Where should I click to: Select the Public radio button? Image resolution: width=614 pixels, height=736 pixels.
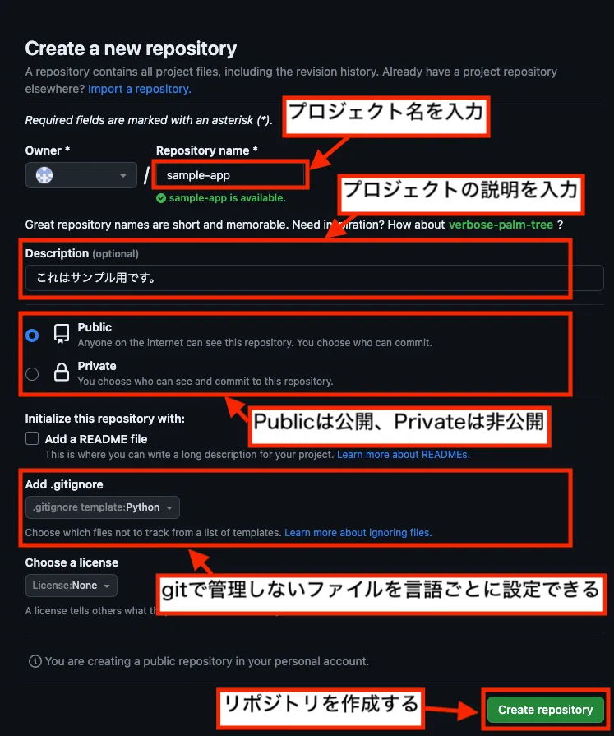tap(32, 336)
